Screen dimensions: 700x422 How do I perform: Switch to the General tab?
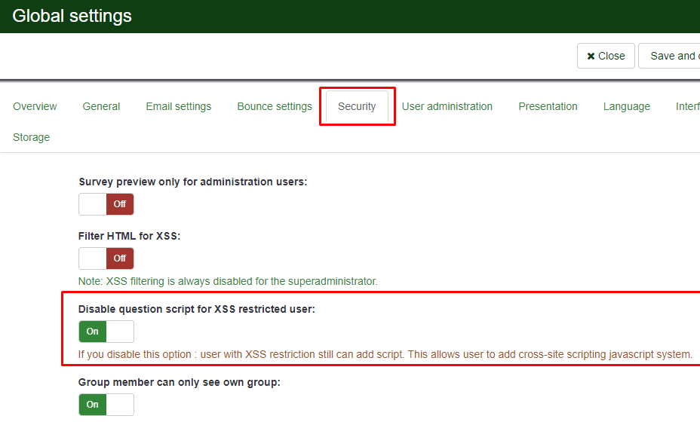(x=101, y=106)
